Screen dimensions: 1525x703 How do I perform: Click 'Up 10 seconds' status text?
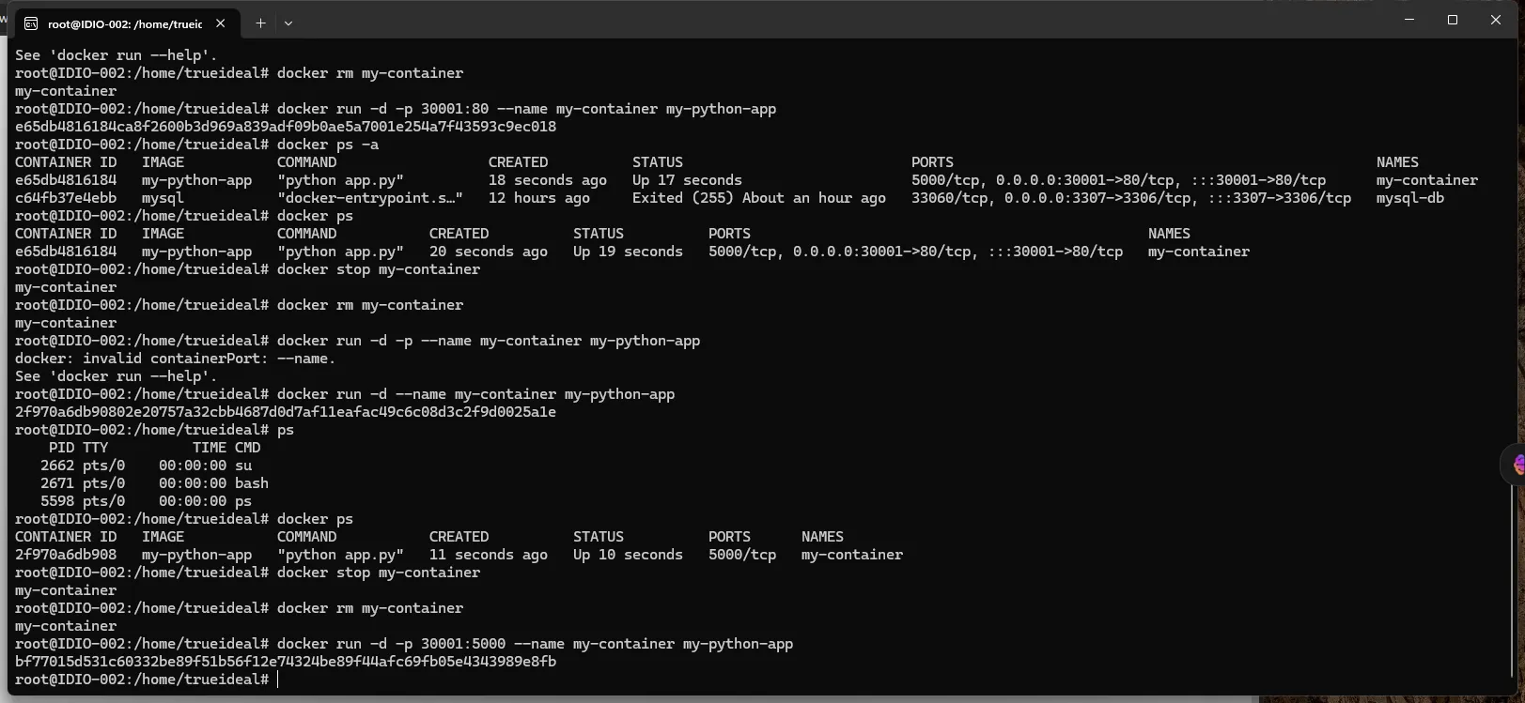(628, 555)
